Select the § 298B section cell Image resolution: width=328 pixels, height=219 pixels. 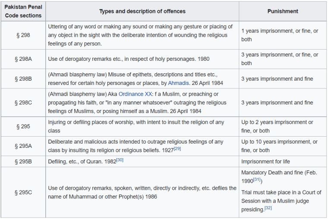tap(23, 79)
